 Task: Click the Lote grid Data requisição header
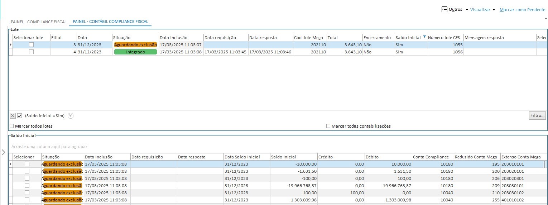tap(226, 38)
